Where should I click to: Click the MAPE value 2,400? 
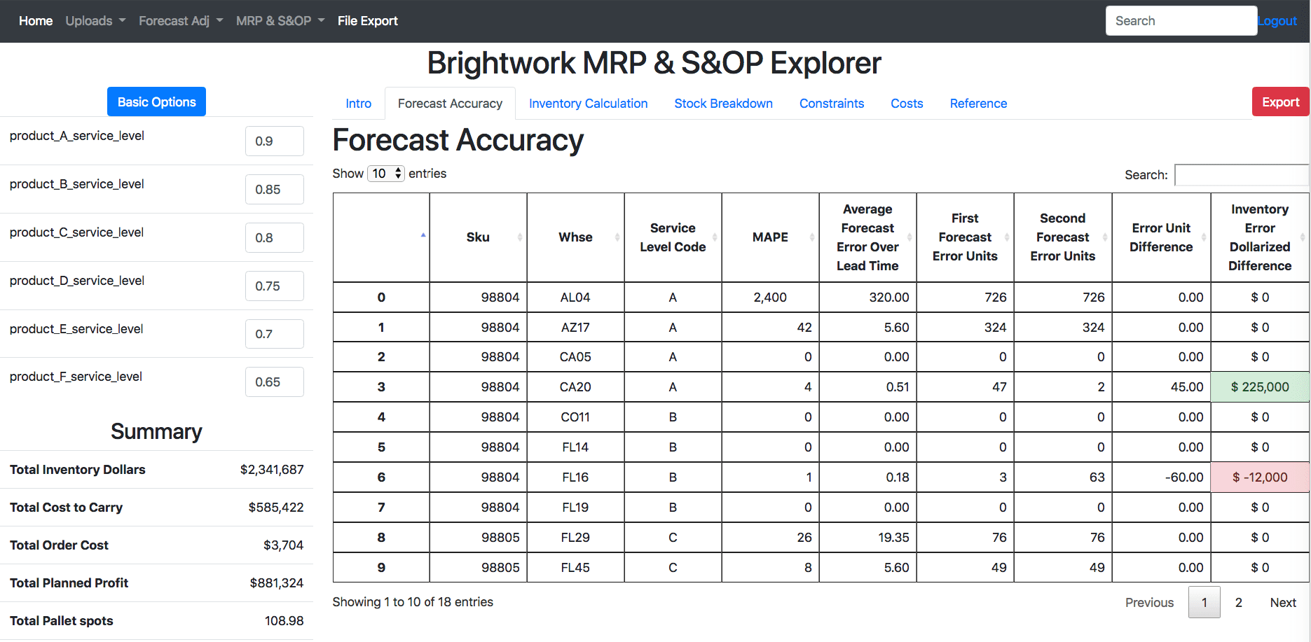(x=770, y=298)
